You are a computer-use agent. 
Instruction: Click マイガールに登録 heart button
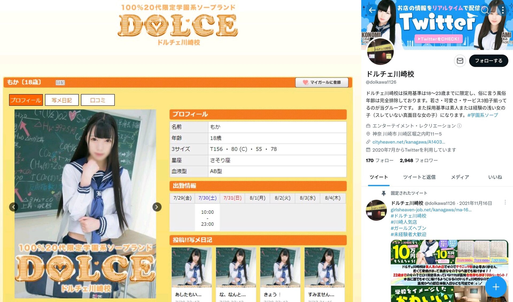[322, 82]
